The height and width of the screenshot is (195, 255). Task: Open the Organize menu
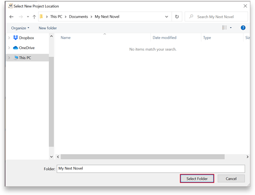[20, 28]
